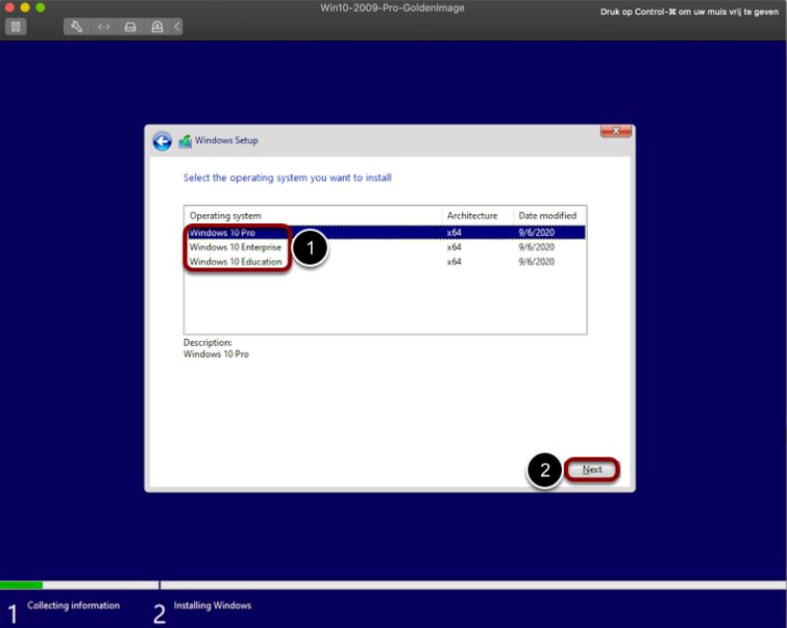Collapse the device toolbar with the chevron

177,27
